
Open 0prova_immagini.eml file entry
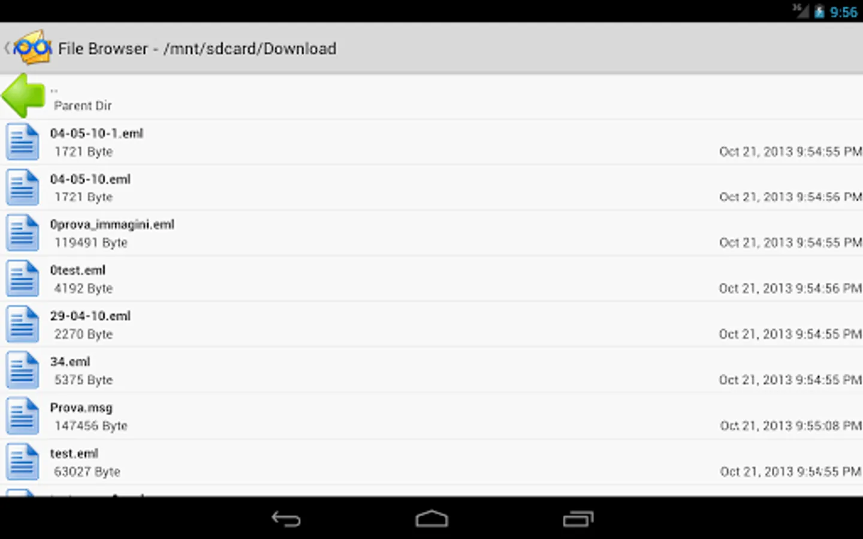tap(431, 234)
